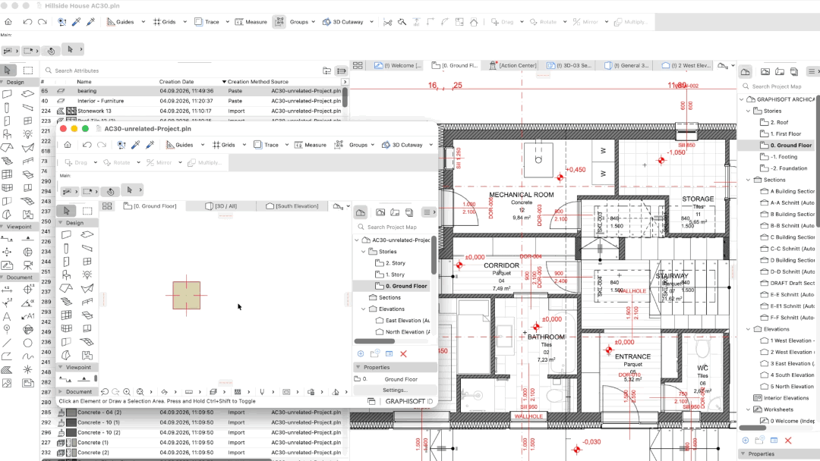Open Grids dropdown arrow in Hillside House toolbar
Screen dimensions: 820x461
click(184, 22)
